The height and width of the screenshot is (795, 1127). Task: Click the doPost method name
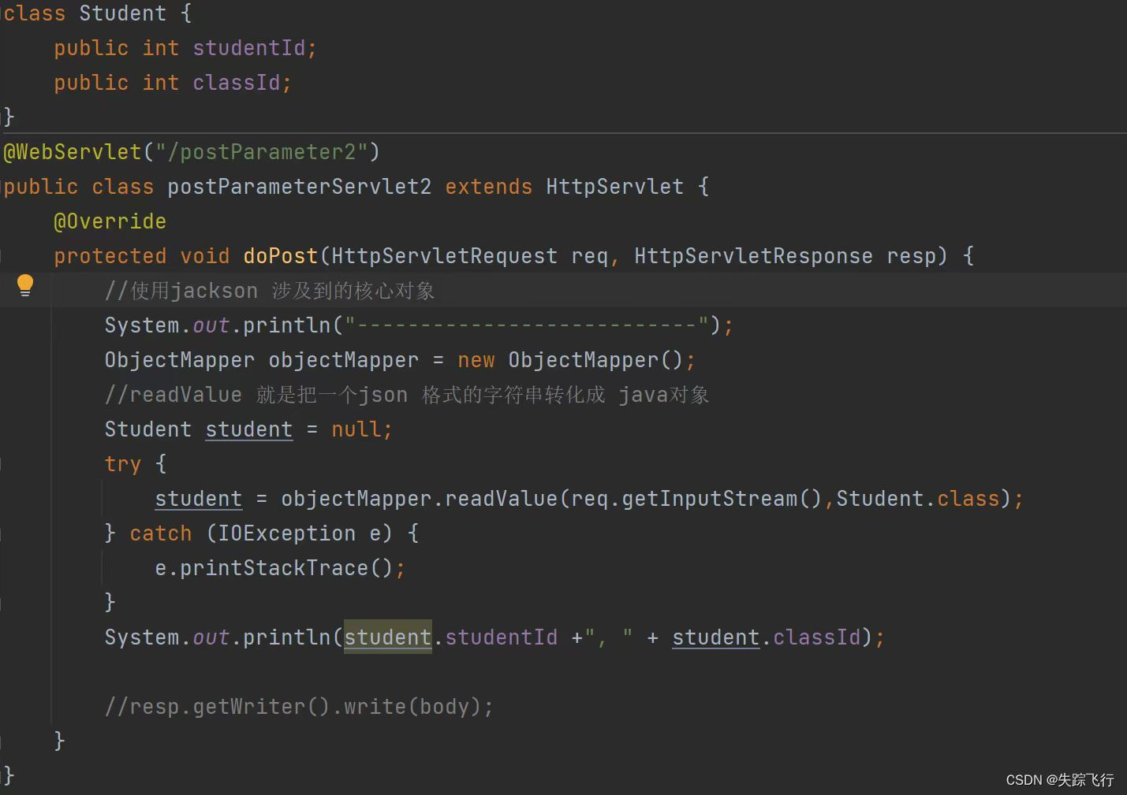point(280,256)
